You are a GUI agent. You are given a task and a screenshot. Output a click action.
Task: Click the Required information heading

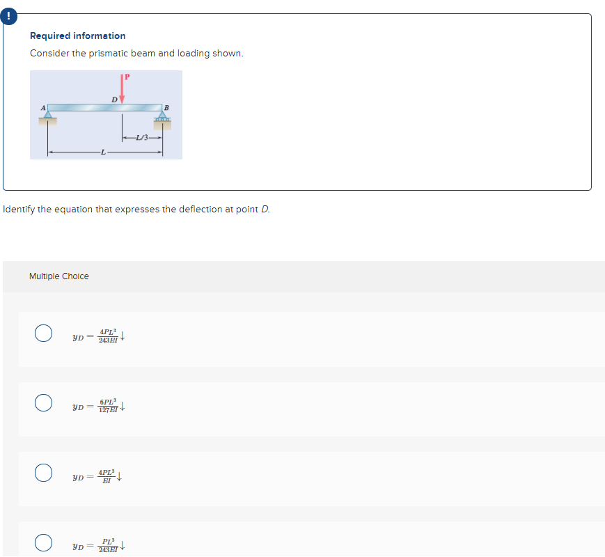coord(77,36)
